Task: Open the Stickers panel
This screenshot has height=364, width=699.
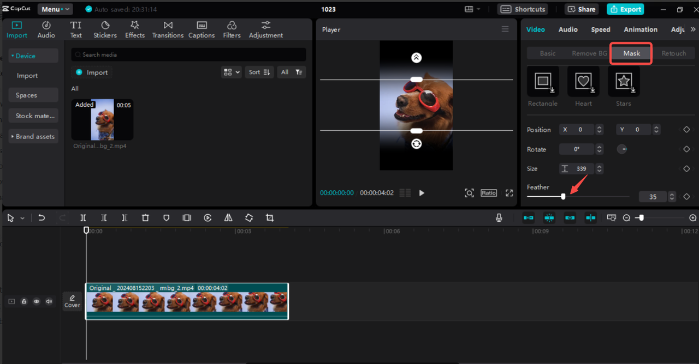Action: (105, 29)
